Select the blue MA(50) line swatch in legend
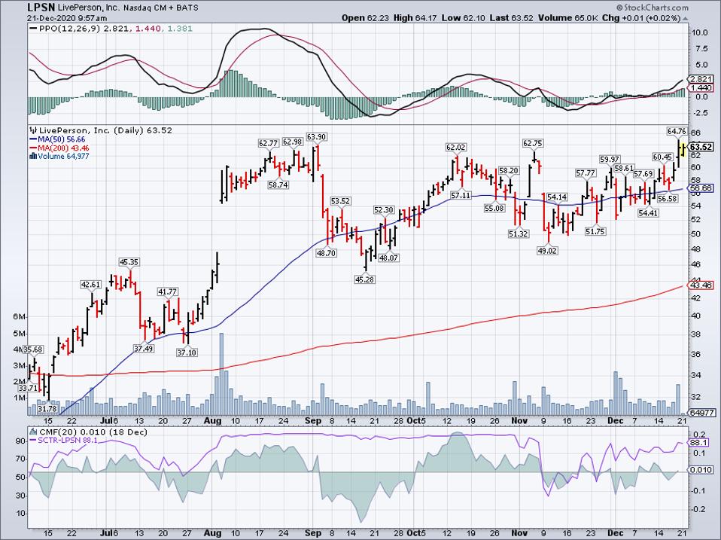This screenshot has height=540, width=721. click(33, 139)
